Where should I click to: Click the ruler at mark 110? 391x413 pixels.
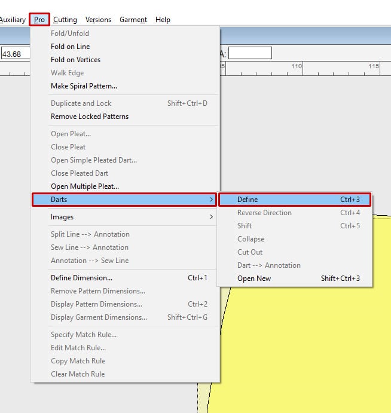[x=303, y=69]
